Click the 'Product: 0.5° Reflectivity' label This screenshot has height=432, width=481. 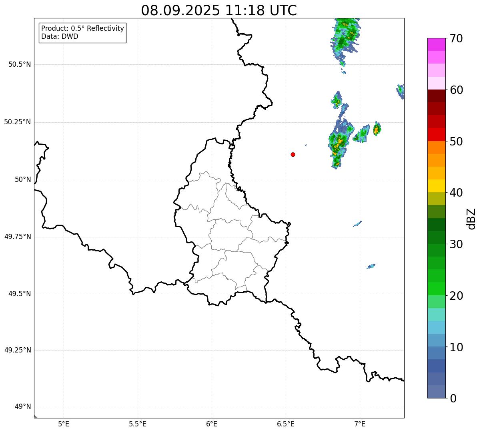(83, 29)
